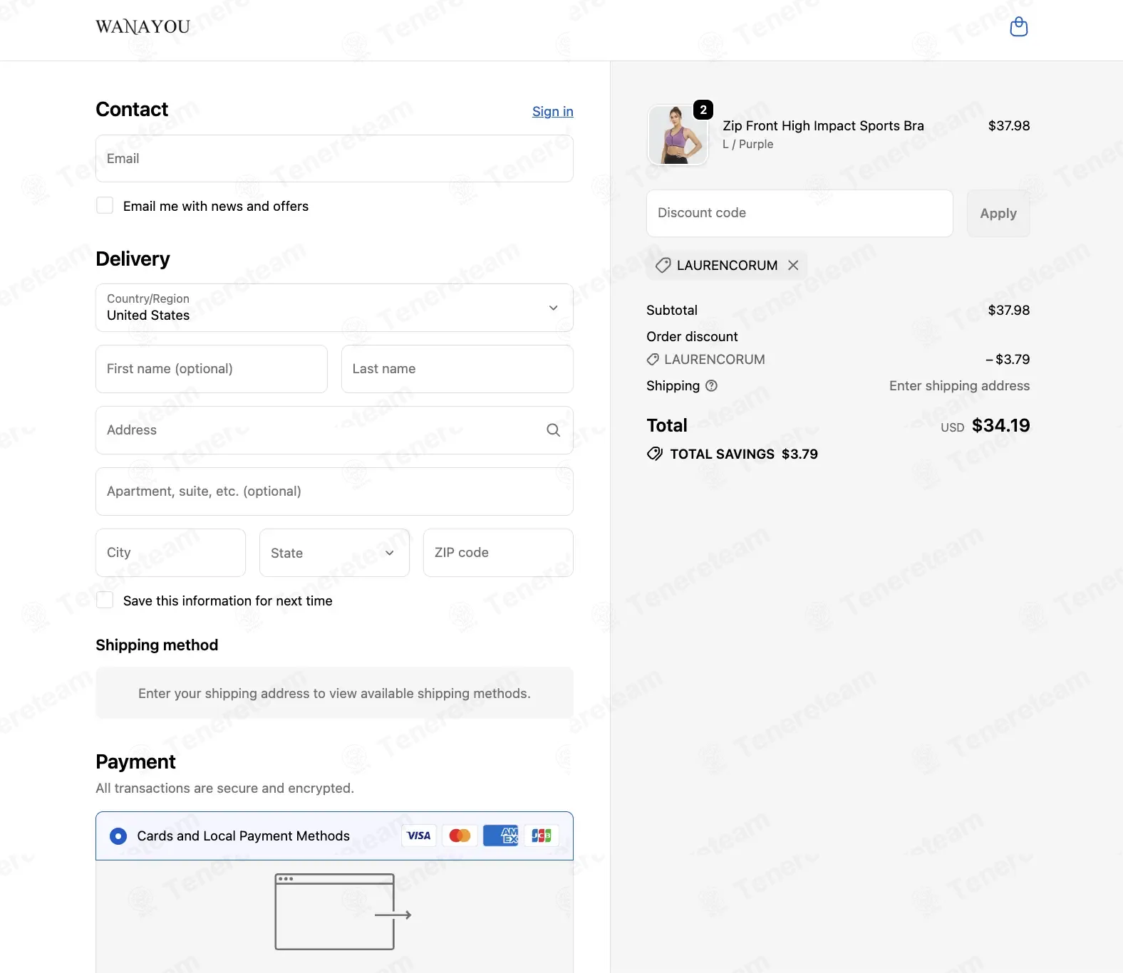The height and width of the screenshot is (973, 1123).
Task: Focus the First name (optional) field
Action: (x=212, y=369)
